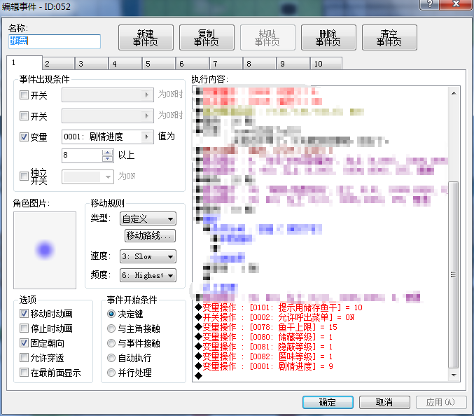Click the character graphic preview box
Image resolution: width=474 pixels, height=416 pixels.
(45, 250)
